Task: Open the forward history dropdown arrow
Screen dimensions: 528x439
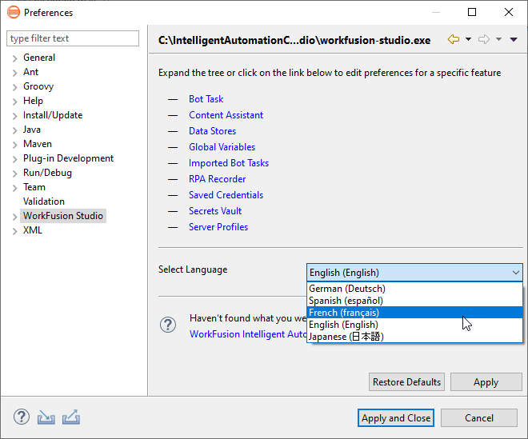Action: 498,39
